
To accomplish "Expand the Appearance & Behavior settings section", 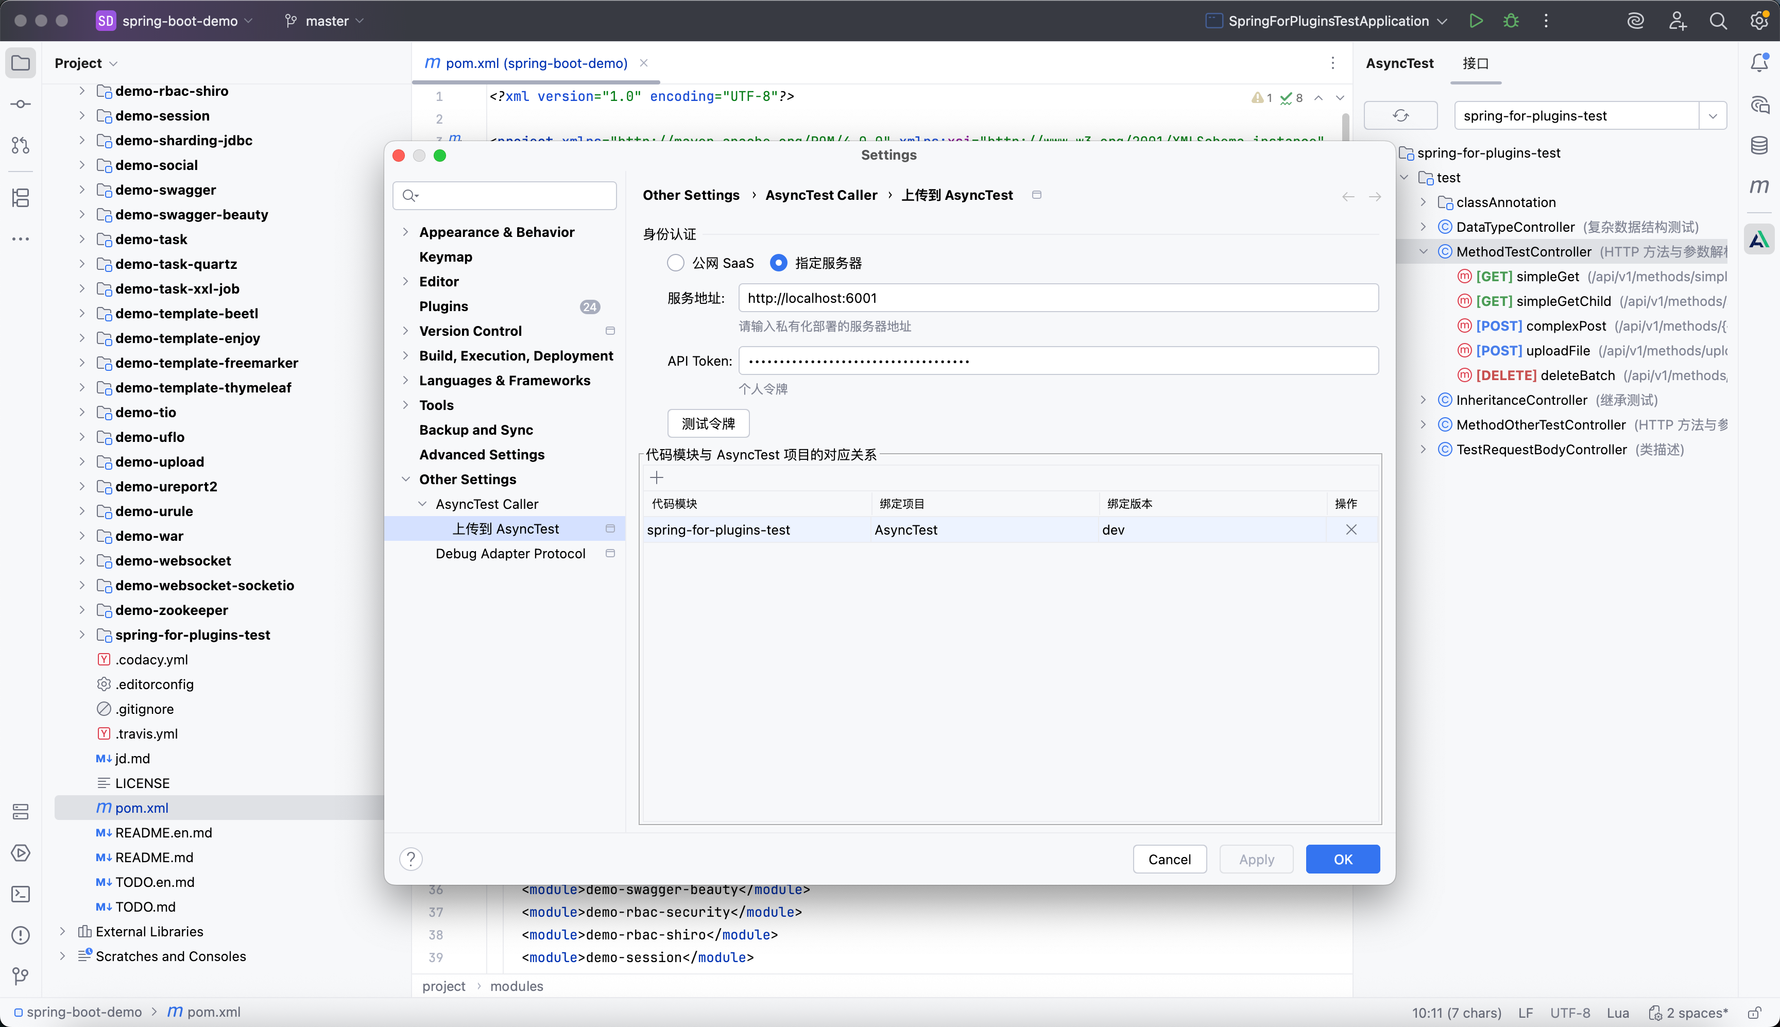I will [x=405, y=232].
